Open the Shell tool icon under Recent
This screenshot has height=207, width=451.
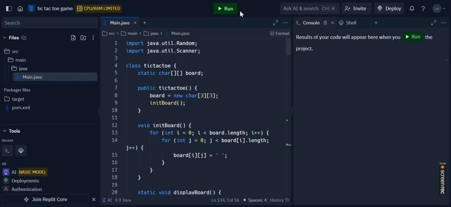pos(7,151)
